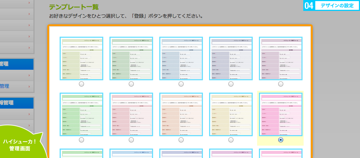Click the blue 管理 sidebar section header

[x=16, y=64]
